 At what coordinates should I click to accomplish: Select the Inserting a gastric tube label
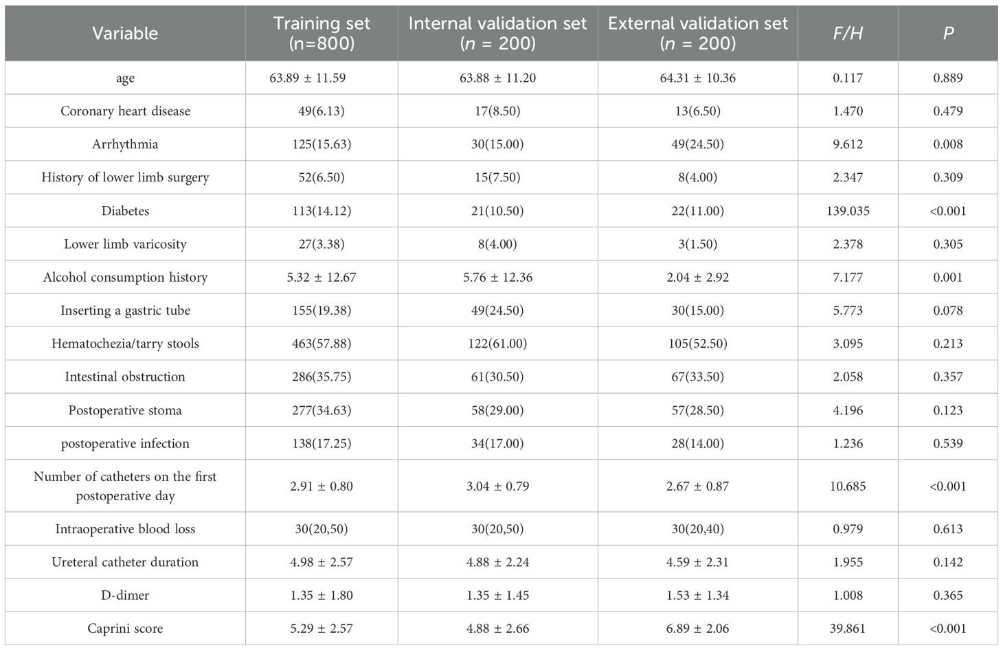[x=125, y=311]
